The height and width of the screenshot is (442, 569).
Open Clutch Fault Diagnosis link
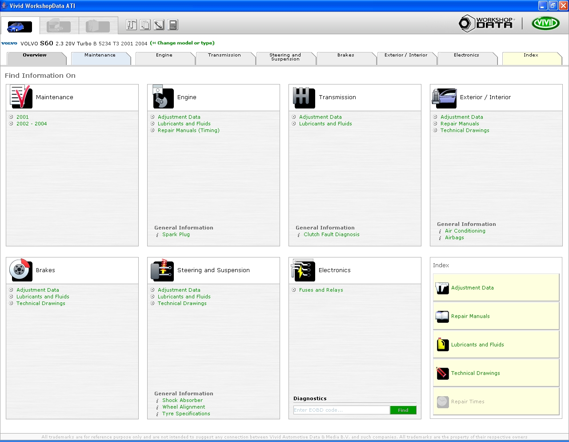[332, 234]
